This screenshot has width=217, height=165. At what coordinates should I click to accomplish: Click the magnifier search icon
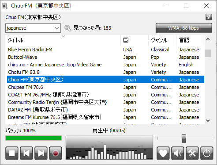(67, 28)
